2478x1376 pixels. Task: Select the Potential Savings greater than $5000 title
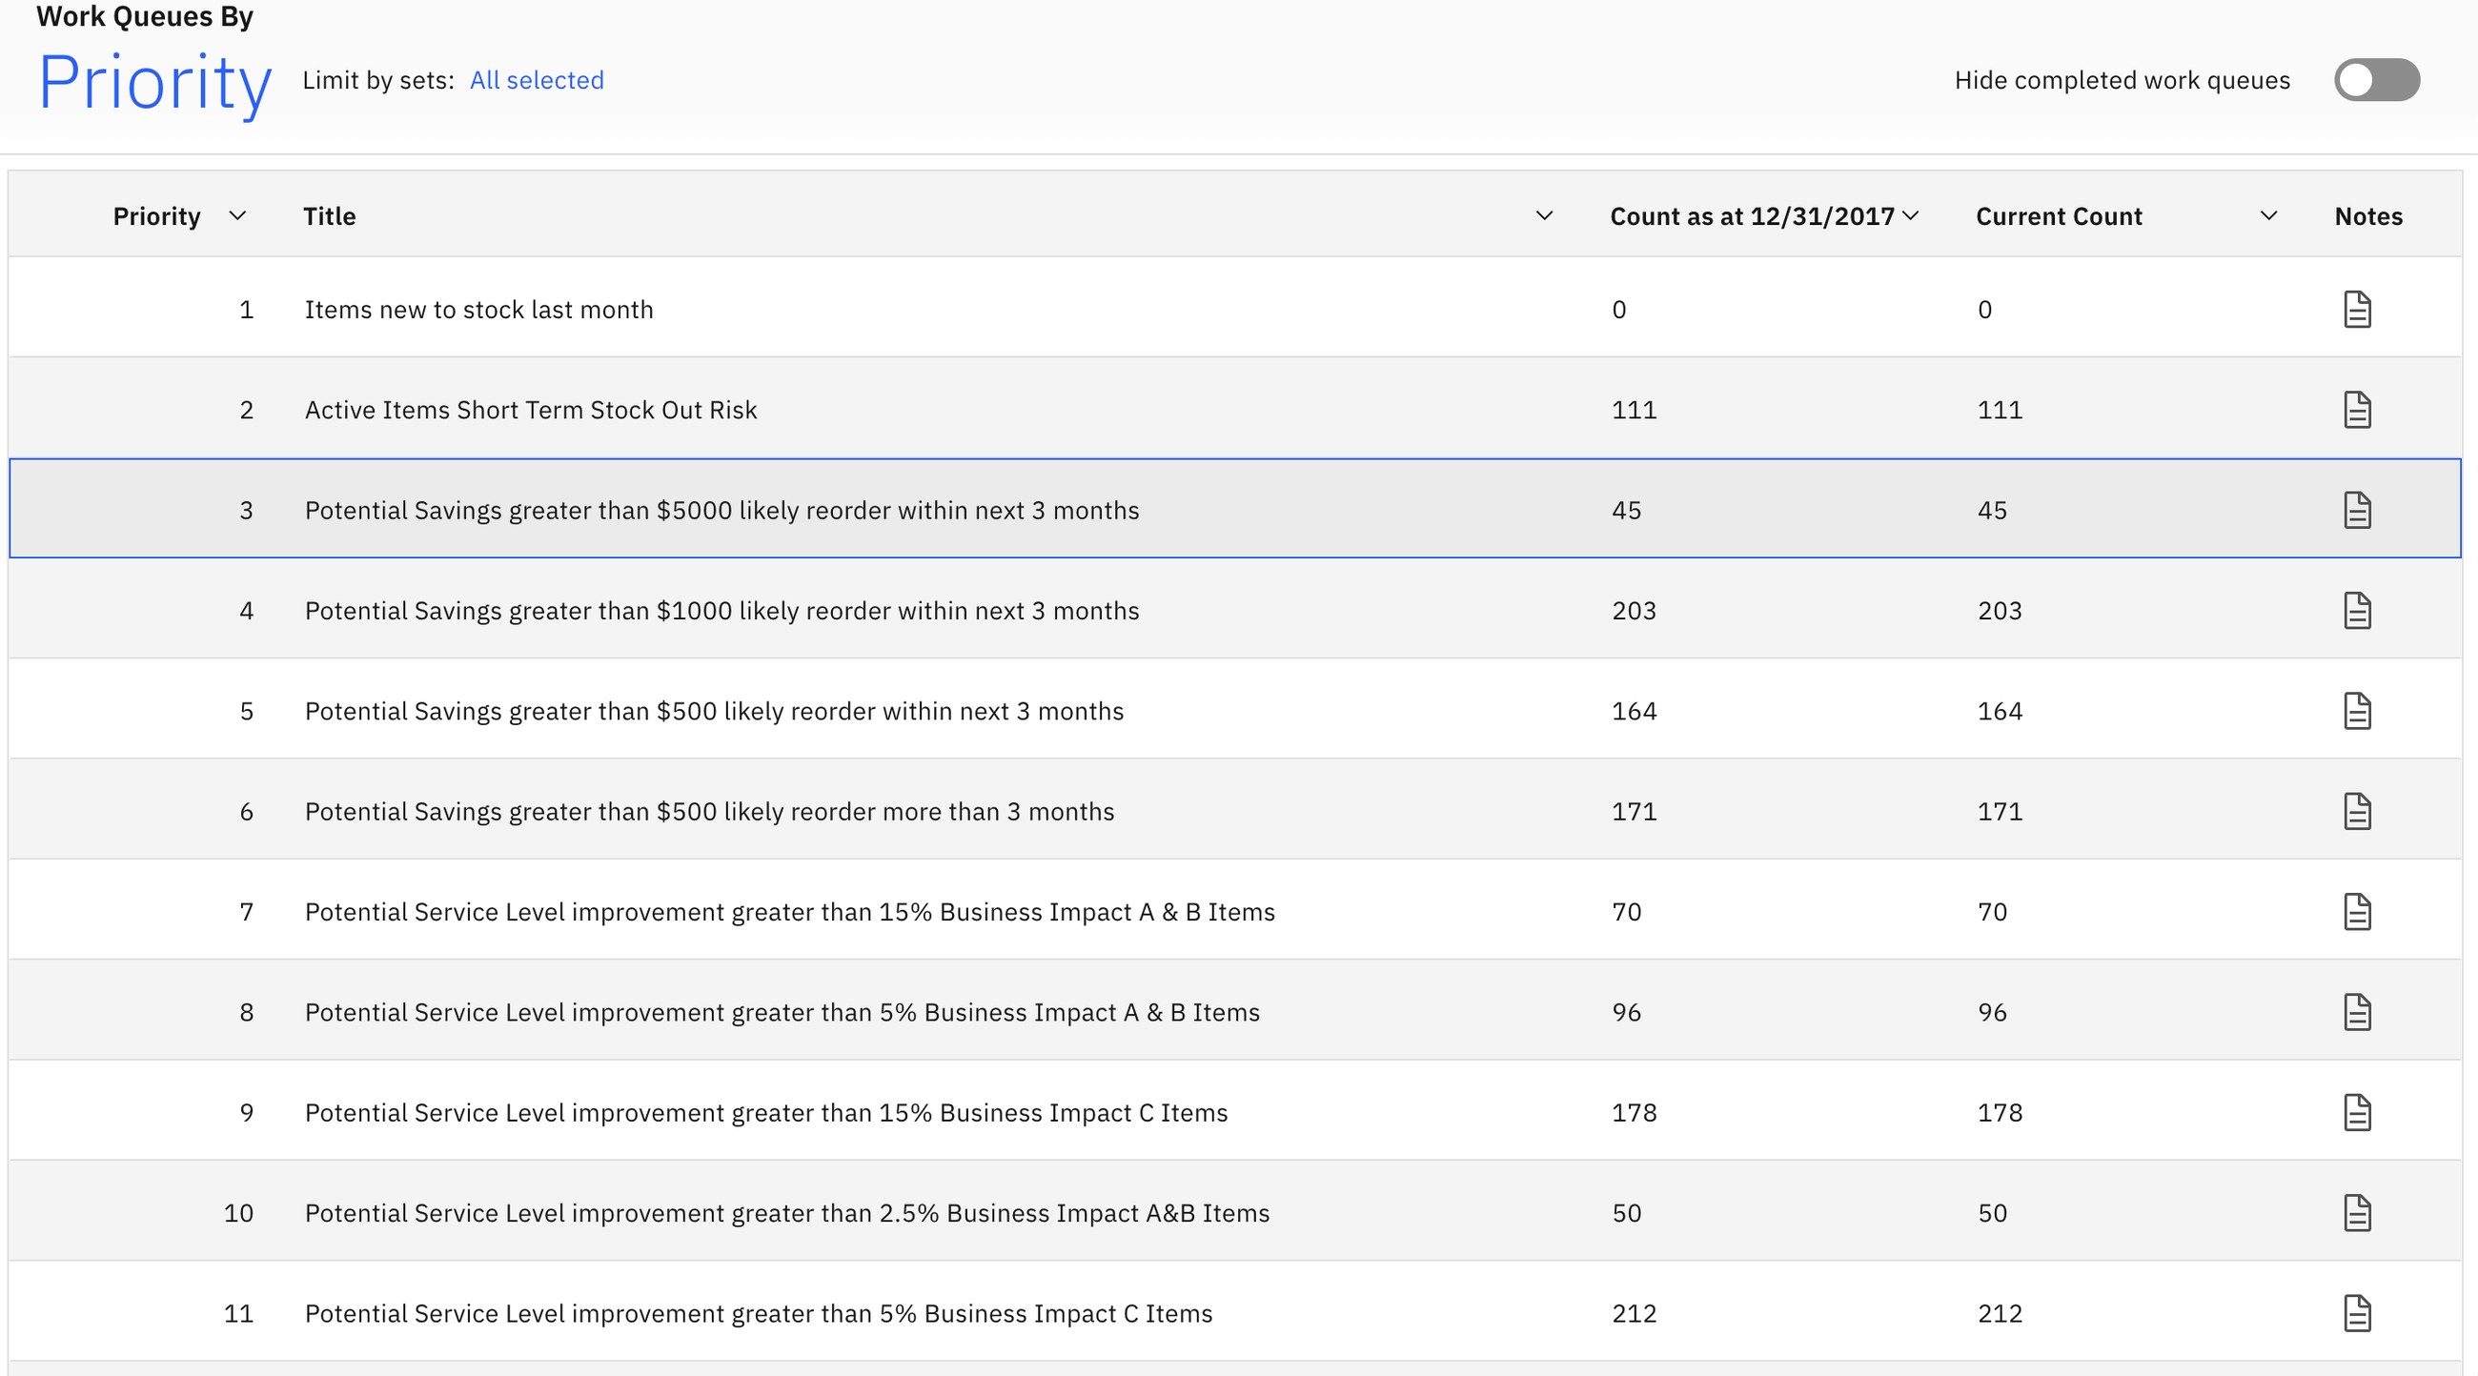pos(721,511)
